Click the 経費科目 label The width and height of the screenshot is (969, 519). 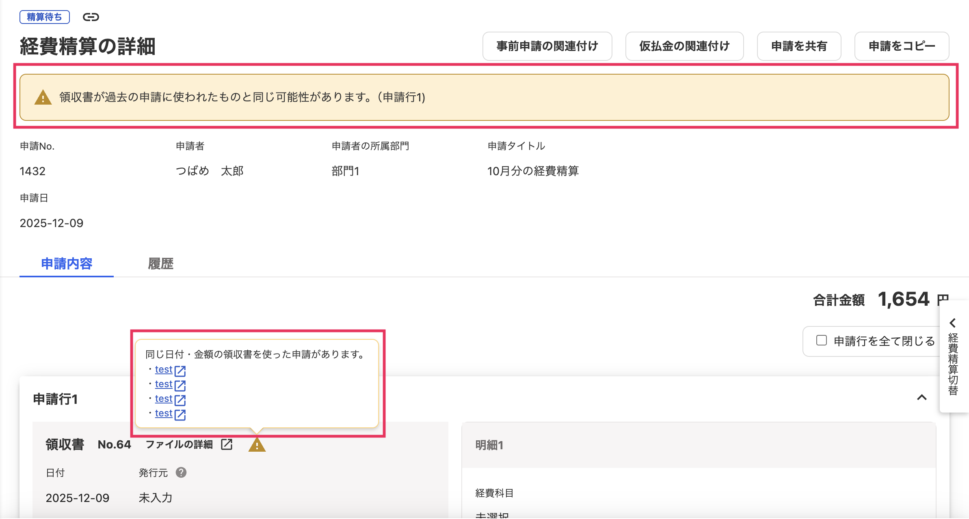pyautogui.click(x=494, y=493)
